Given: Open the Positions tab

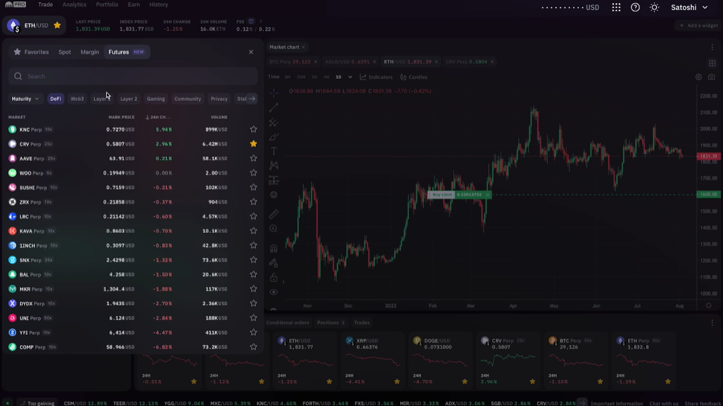Looking at the screenshot, I should point(331,323).
